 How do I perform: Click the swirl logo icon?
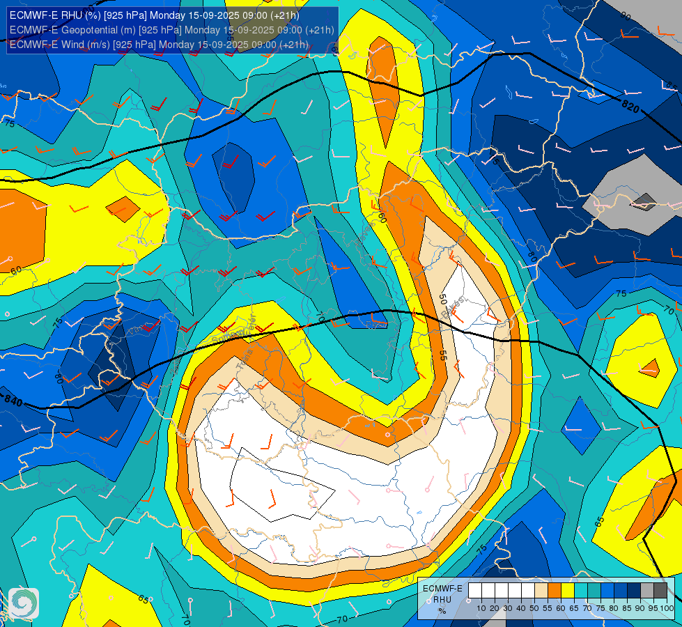24,603
